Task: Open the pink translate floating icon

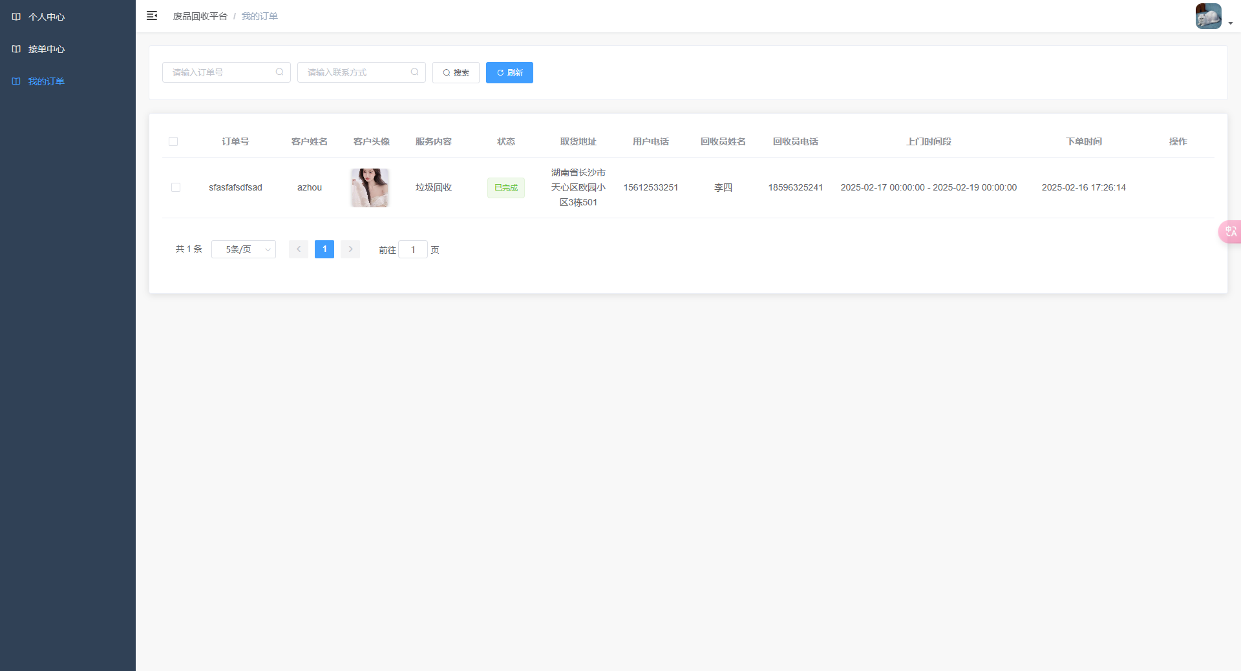Action: (x=1230, y=231)
